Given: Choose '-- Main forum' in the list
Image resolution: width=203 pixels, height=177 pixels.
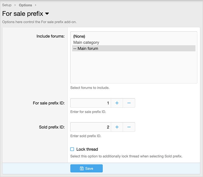Looking at the screenshot, I should 86,49.
